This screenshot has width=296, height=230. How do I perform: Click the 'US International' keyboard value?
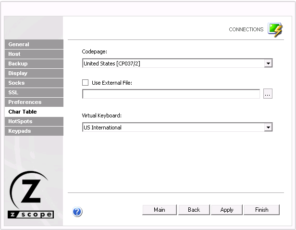pos(102,128)
